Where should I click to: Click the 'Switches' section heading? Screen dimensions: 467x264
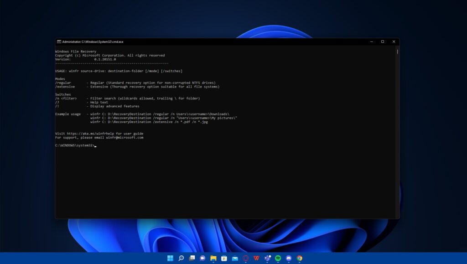click(x=63, y=94)
